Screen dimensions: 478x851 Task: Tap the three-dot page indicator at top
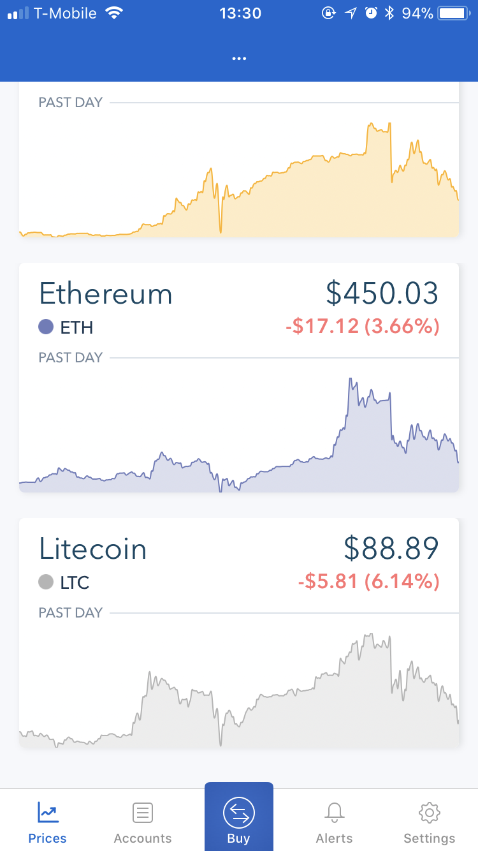click(239, 59)
